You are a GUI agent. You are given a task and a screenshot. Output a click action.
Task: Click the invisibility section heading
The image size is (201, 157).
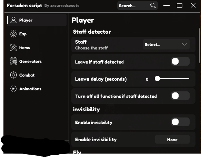click(87, 110)
